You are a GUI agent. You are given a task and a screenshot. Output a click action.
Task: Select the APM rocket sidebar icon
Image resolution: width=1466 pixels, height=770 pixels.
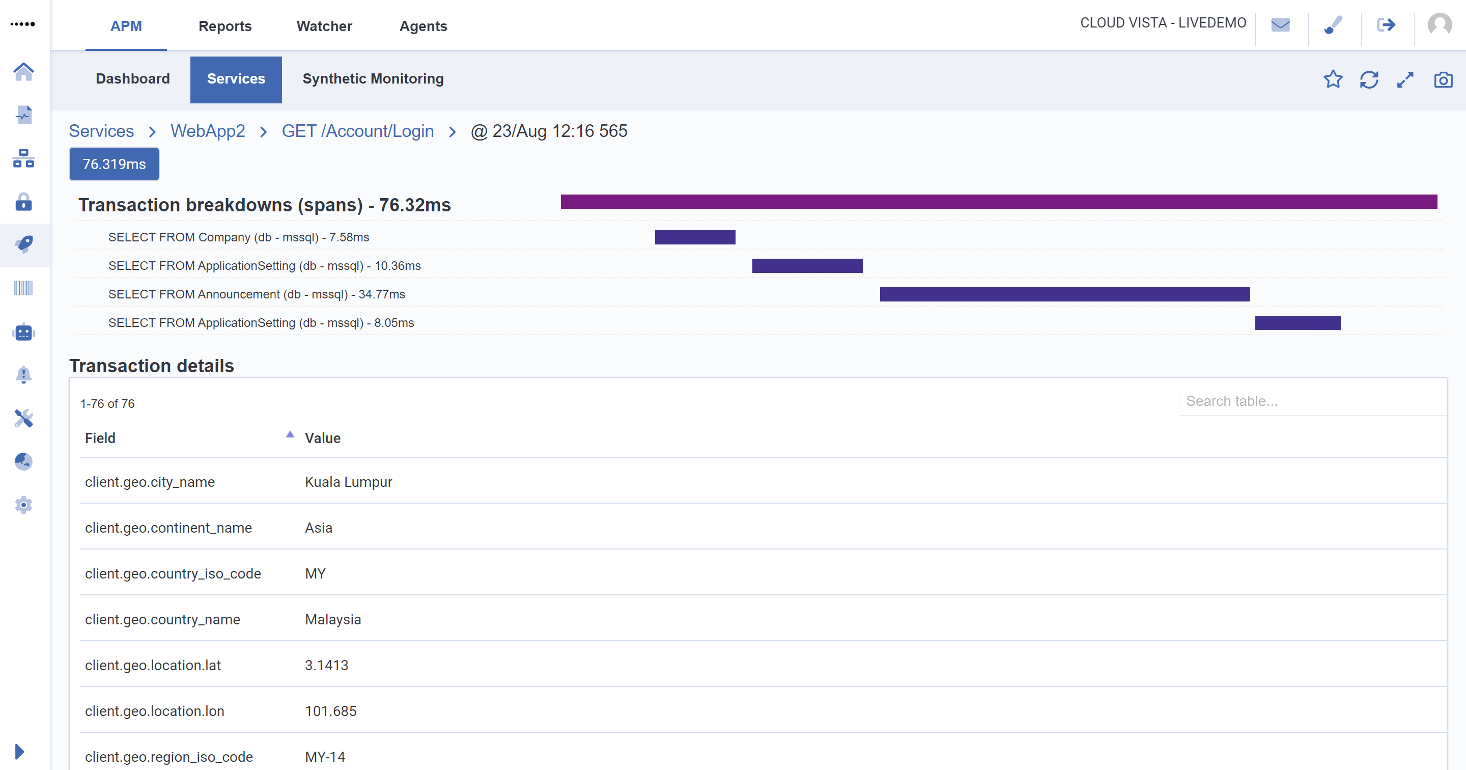point(23,245)
